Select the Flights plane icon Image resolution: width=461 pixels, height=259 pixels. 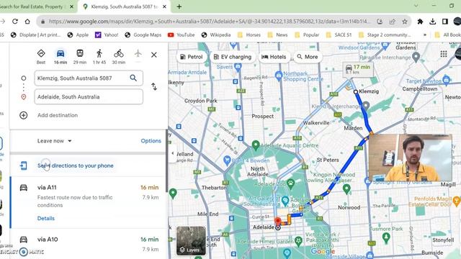(138, 54)
